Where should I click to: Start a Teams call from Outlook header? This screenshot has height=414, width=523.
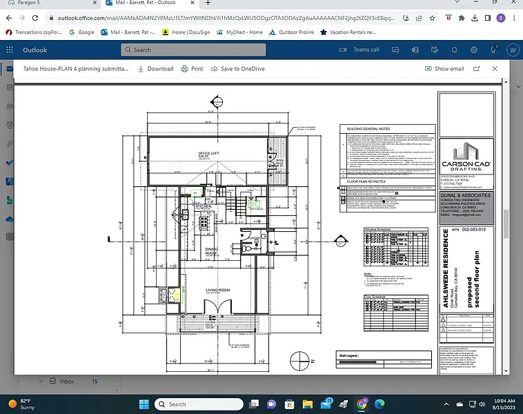pos(359,50)
